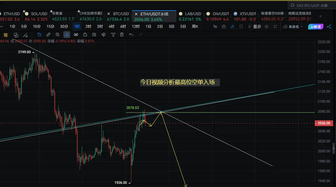Switch to the LAB/USD tab
Image resolution: width=336 pixels, height=187 pixels.
pos(190,16)
